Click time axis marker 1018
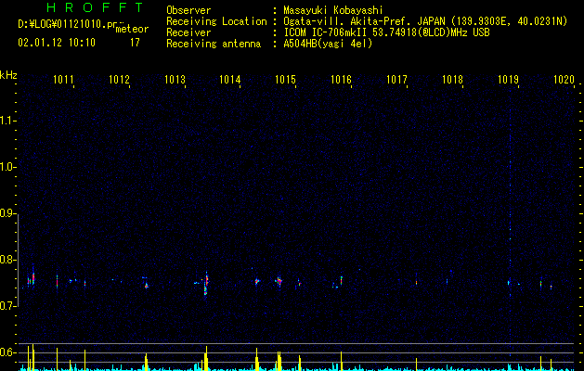 452,79
